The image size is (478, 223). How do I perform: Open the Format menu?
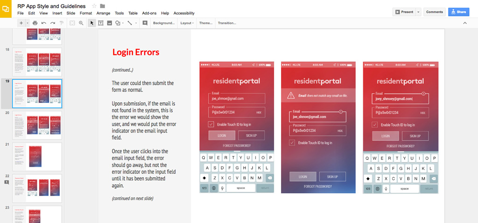(x=86, y=13)
